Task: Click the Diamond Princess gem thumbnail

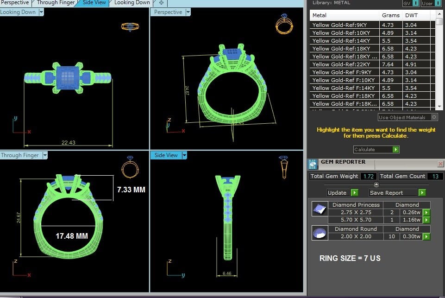Action: [x=318, y=209]
